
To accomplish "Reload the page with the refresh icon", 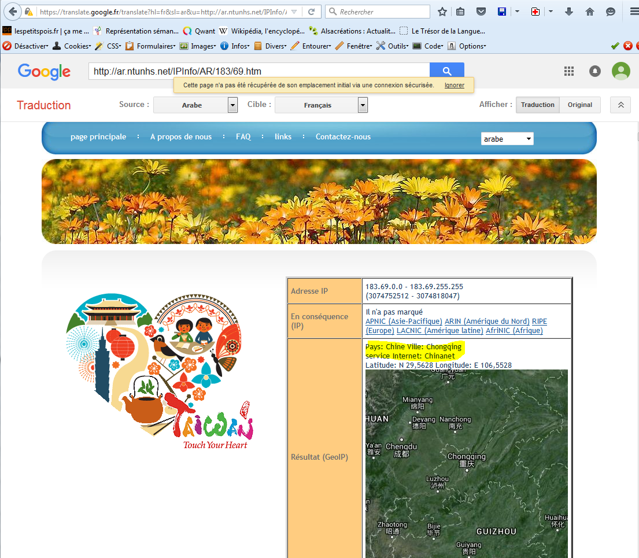I will tap(311, 12).
